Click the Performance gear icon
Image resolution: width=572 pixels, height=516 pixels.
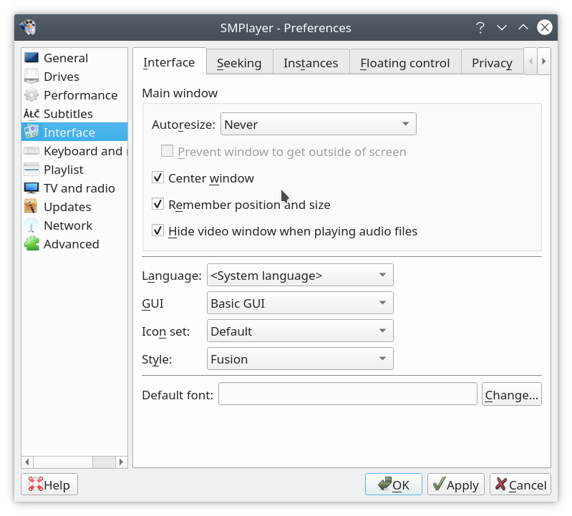[31, 95]
